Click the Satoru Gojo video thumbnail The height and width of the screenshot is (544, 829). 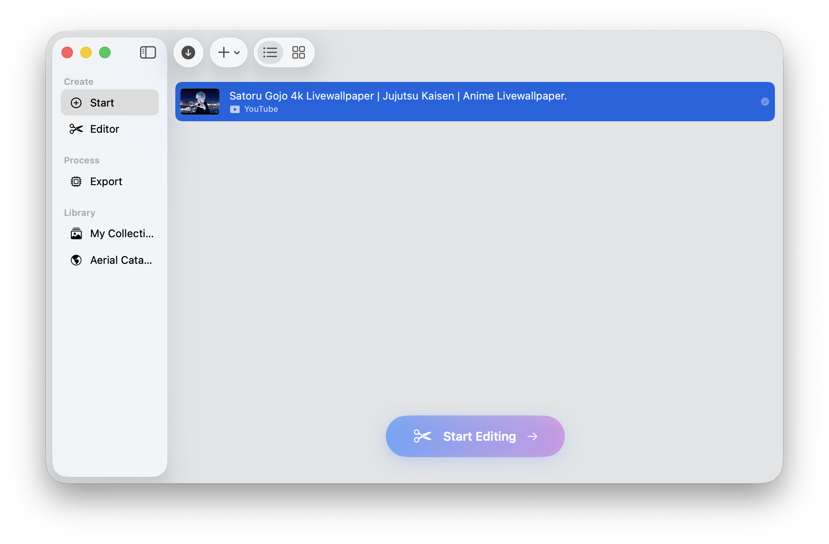[200, 102]
